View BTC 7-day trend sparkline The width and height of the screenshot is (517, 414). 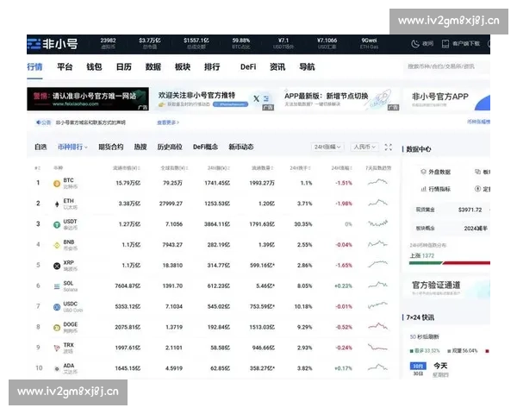(377, 182)
